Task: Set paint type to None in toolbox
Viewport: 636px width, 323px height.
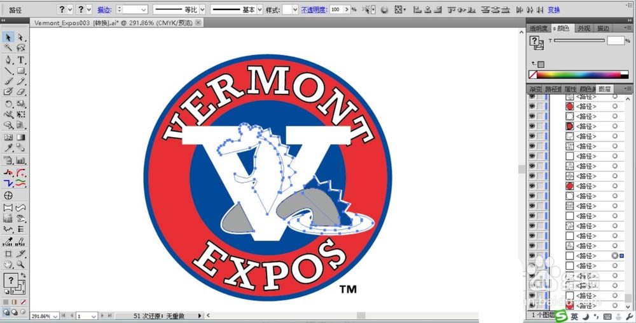Action: click(x=23, y=302)
